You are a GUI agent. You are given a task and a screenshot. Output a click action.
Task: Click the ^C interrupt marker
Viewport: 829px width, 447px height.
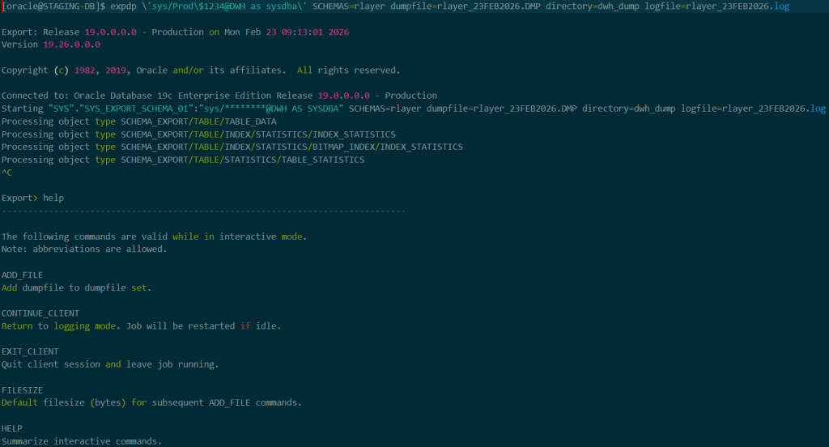[x=7, y=172]
